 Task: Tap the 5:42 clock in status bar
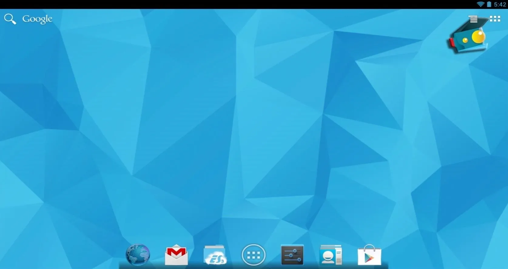pyautogui.click(x=500, y=4)
